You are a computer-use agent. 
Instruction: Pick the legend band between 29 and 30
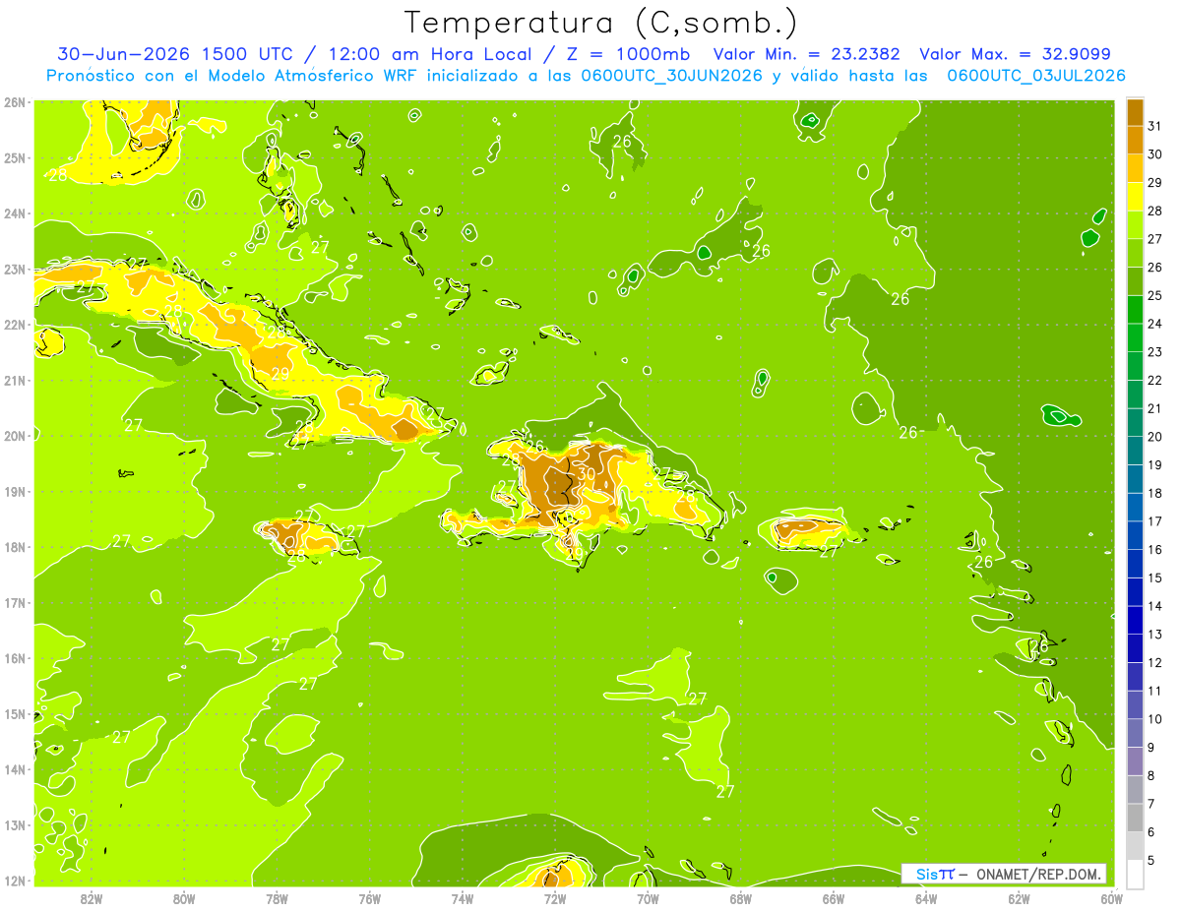(1135, 168)
